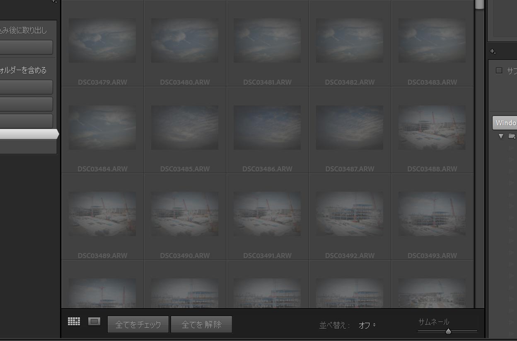The width and height of the screenshot is (517, 341).
Task: Select the DSC03479.ARW thumbnail
Action: pos(102,40)
